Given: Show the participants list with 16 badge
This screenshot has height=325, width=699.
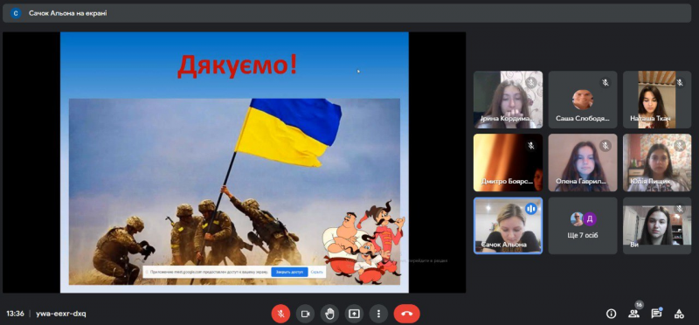Looking at the screenshot, I should coord(634,313).
